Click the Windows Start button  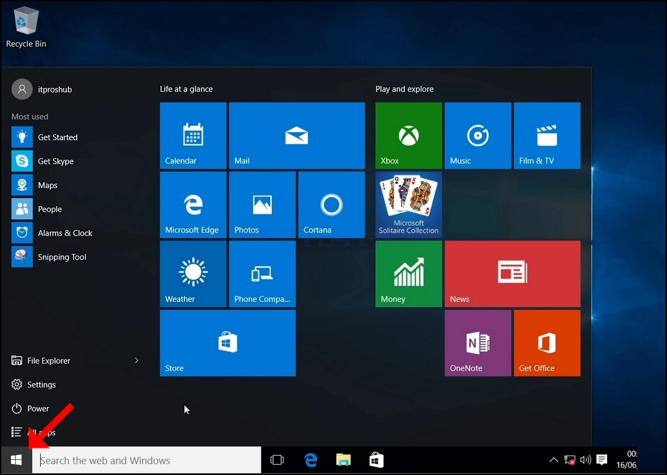point(16,460)
